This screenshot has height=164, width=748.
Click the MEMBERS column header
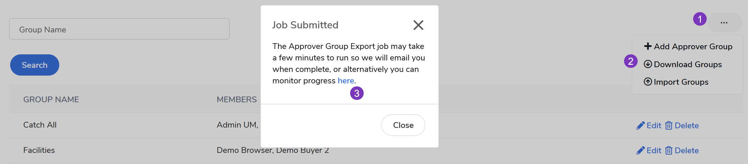[237, 100]
